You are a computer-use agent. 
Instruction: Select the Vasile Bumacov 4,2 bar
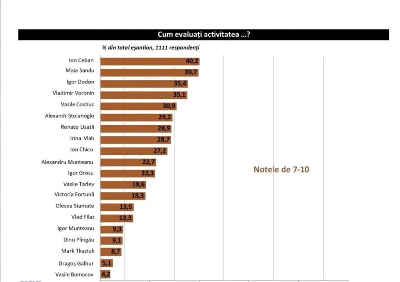[x=105, y=274]
